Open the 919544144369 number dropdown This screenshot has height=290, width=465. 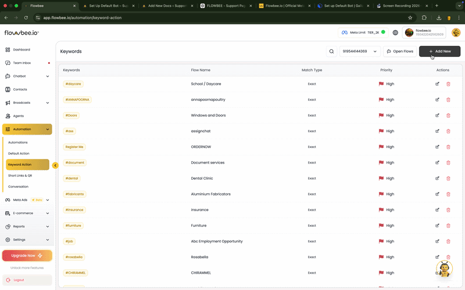click(x=360, y=52)
